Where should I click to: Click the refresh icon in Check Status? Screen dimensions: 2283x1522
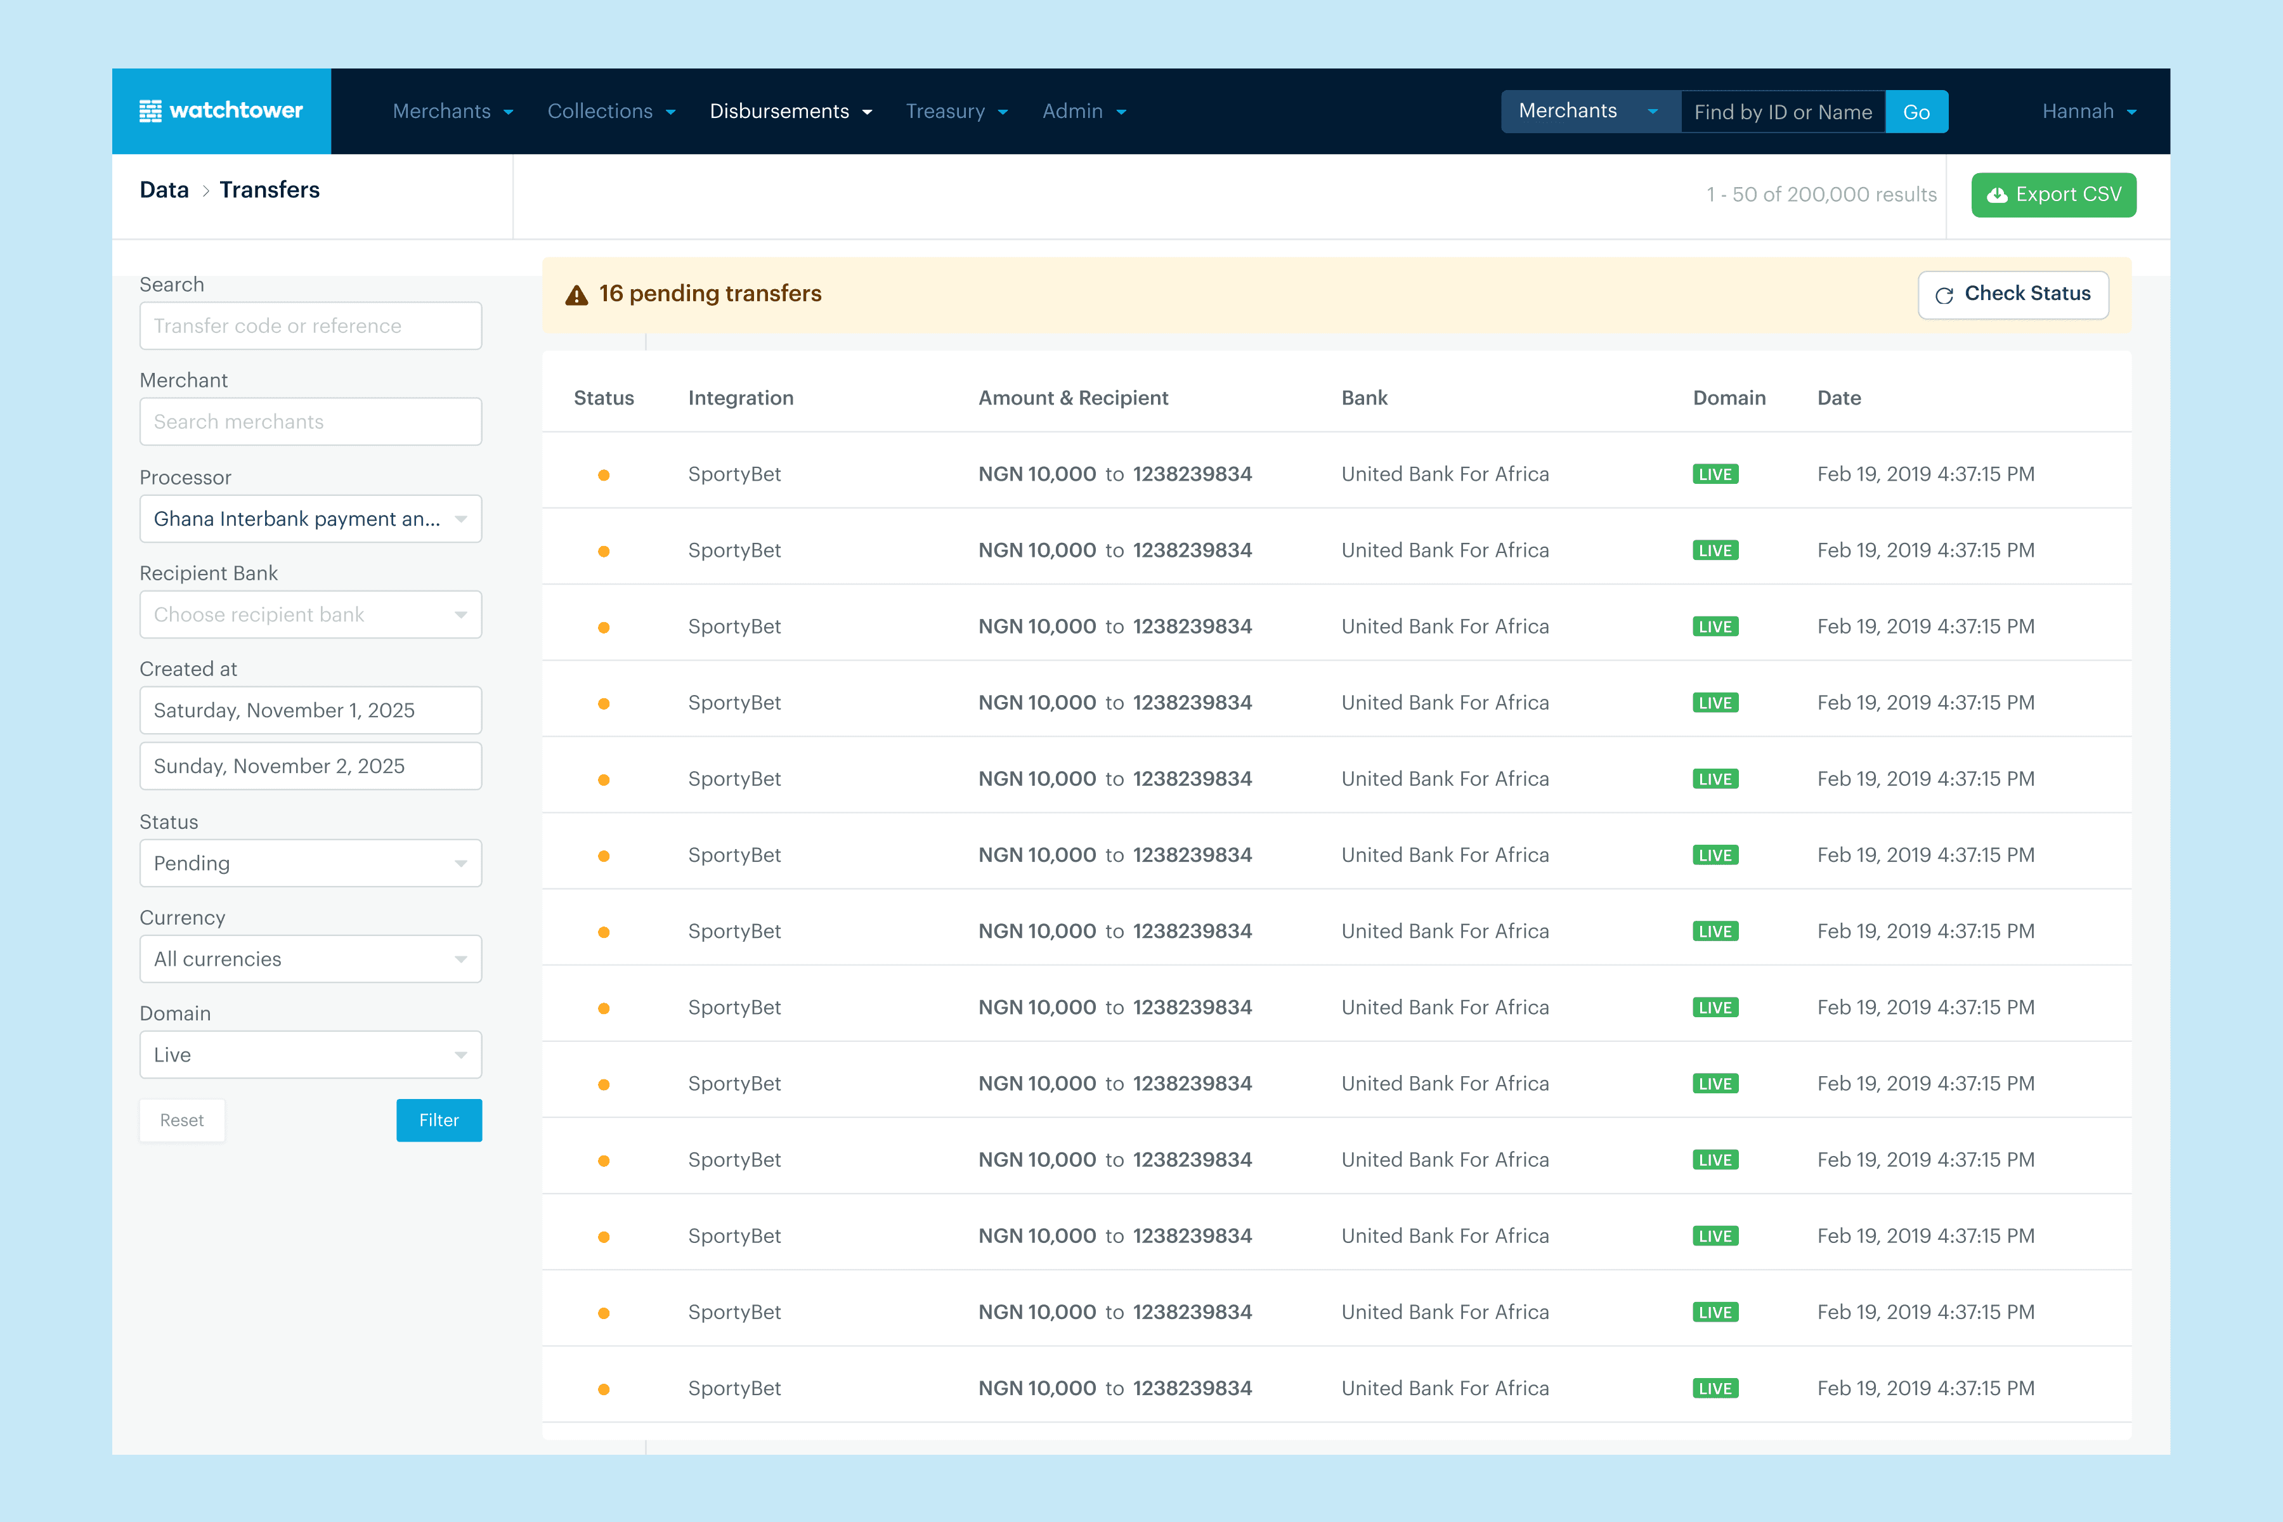coord(1943,295)
